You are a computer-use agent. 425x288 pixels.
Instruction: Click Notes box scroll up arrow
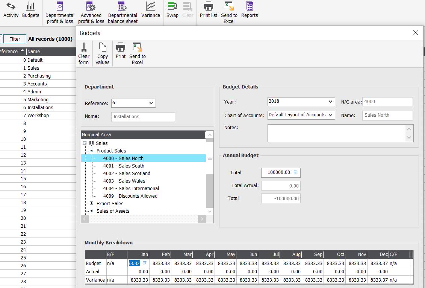coord(409,129)
